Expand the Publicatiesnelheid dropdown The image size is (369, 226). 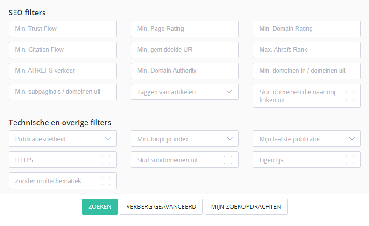pyautogui.click(x=63, y=139)
